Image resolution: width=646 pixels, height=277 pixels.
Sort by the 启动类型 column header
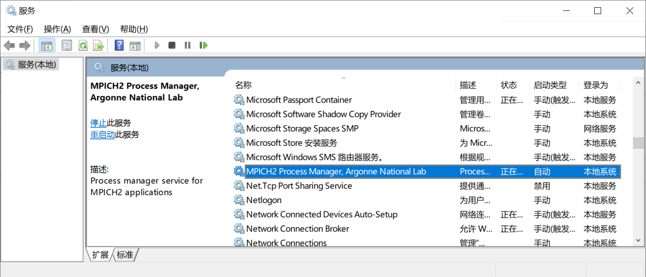coord(550,85)
